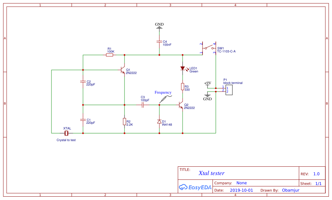Select the D1 IN4148 diode symbol

point(159,122)
